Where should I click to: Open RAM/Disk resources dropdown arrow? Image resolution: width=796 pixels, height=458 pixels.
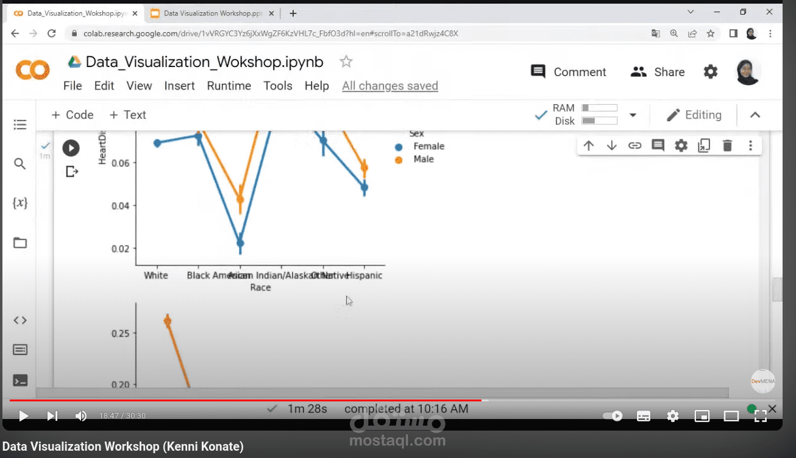(x=633, y=115)
